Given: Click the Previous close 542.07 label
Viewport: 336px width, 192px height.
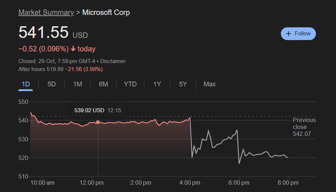Looking at the screenshot, I should click(304, 127).
